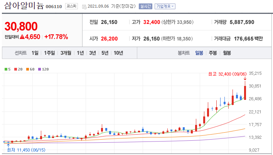Click the upper limit text 상한가 33,950

177,22
